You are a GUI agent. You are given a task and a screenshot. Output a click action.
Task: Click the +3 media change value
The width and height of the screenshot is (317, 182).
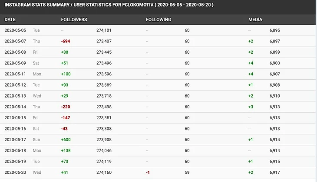(251, 107)
